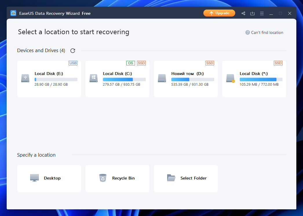Click the share icon in title bar

[x=243, y=13]
